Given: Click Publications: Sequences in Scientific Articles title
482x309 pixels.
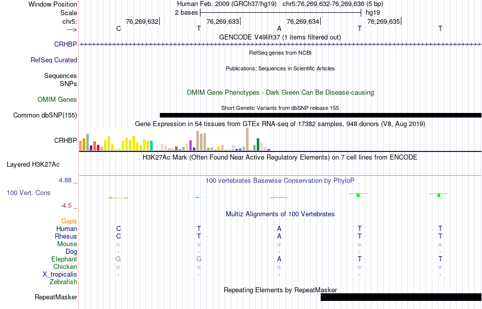Looking at the screenshot, I should pyautogui.click(x=280, y=68).
